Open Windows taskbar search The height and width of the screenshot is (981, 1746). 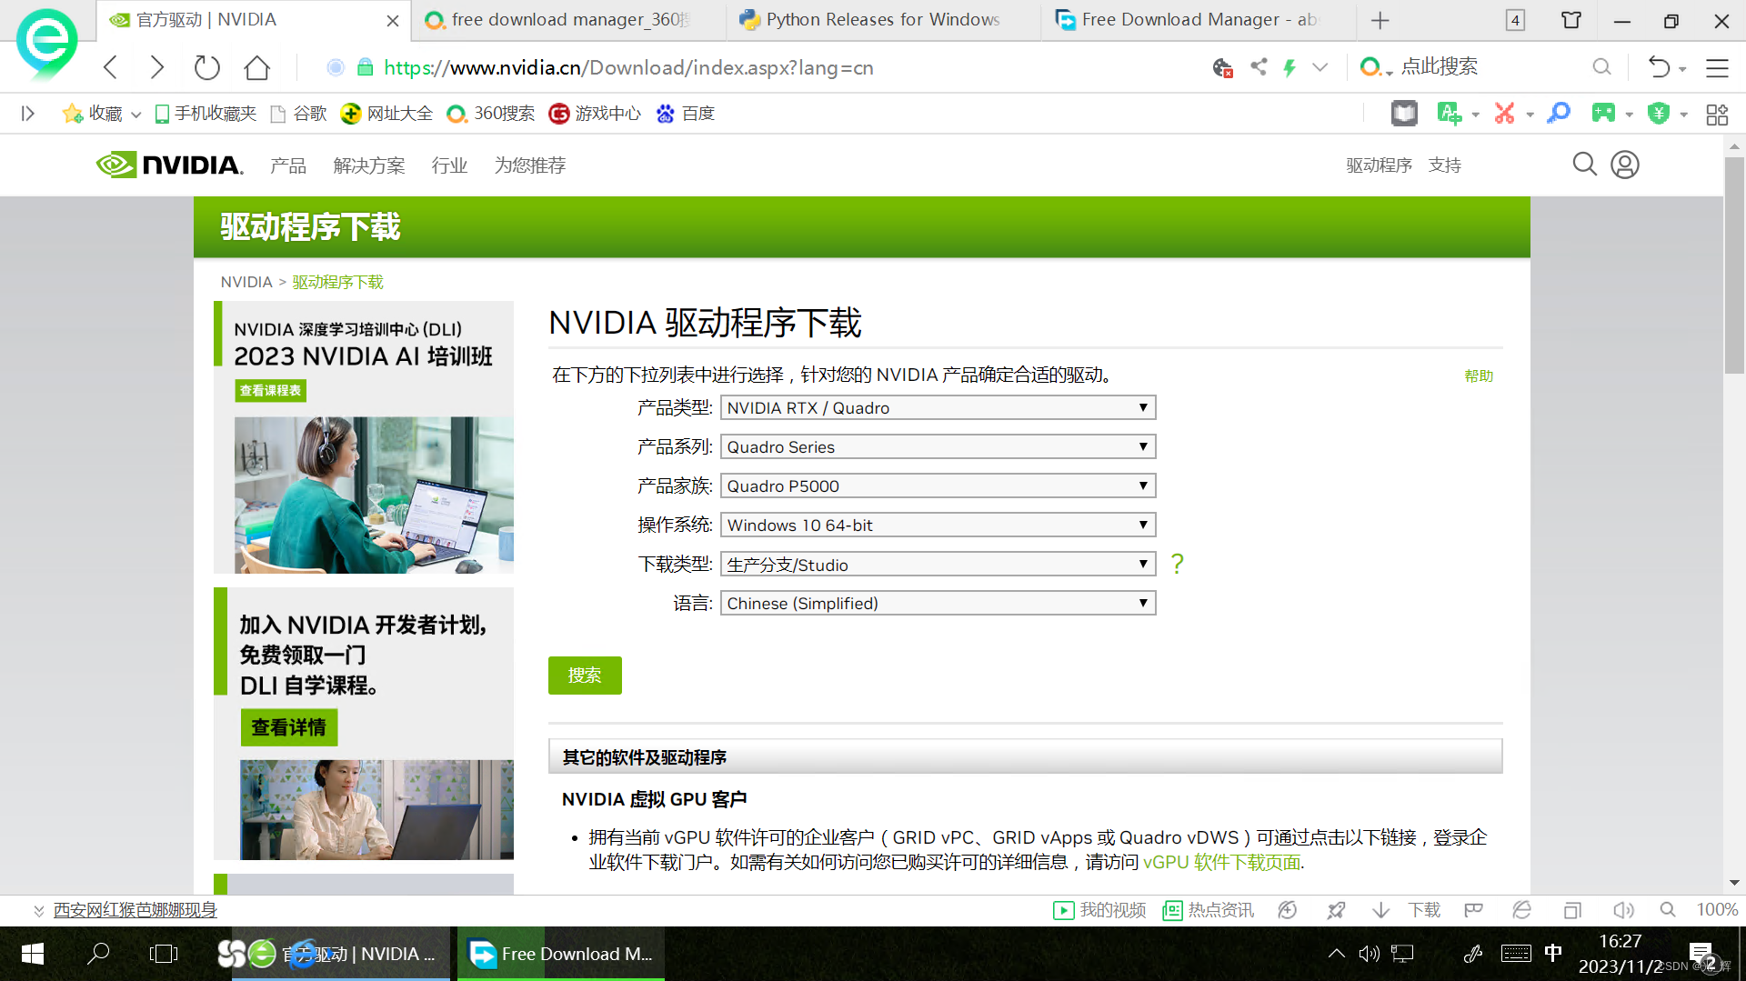98,954
